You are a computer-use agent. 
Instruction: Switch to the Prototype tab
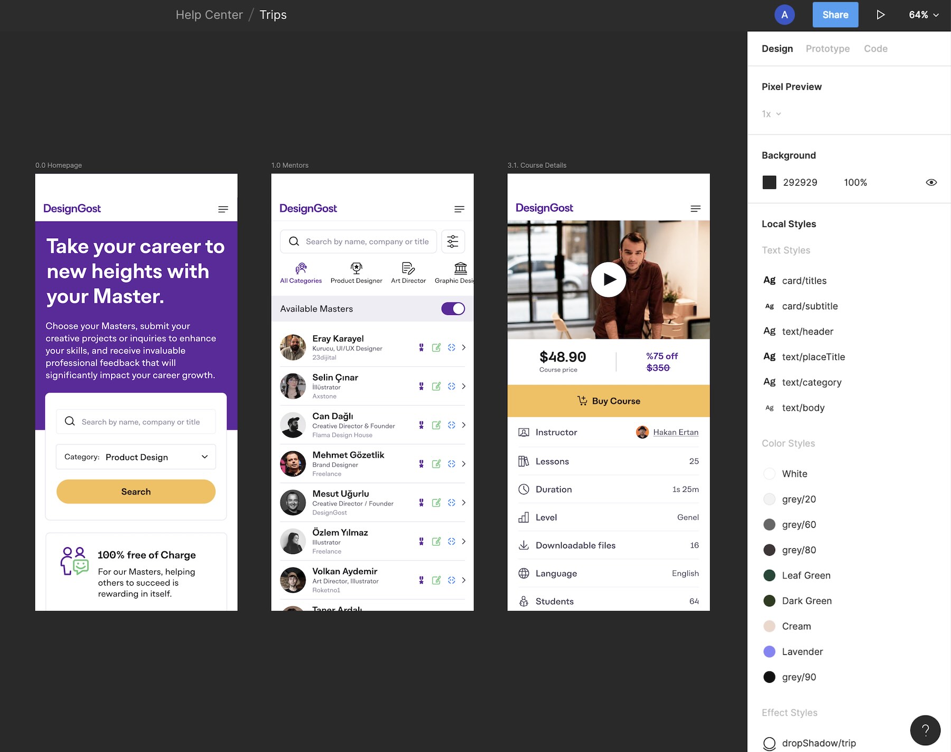[x=827, y=49]
